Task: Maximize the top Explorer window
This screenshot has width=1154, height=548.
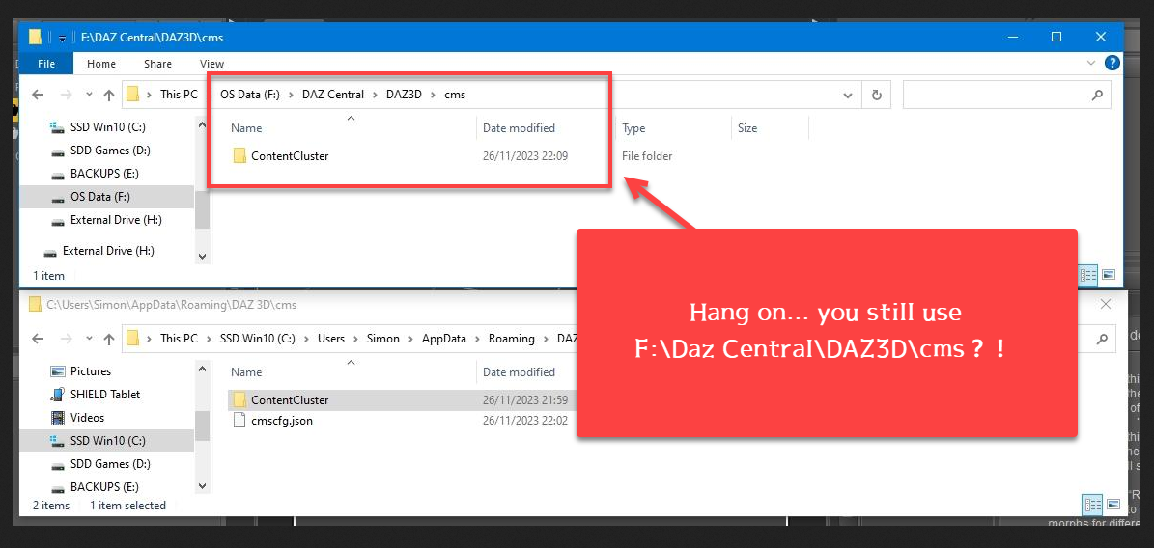Action: coord(1056,37)
